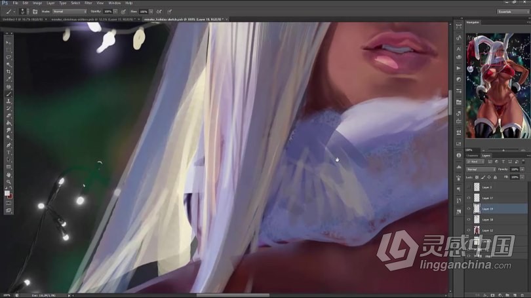Screen dimensions: 531x298
Task: Lock all layer attributes
Action: 495,177
